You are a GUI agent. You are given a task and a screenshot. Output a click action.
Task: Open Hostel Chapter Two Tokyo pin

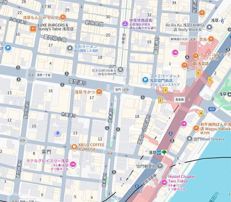coord(164,183)
